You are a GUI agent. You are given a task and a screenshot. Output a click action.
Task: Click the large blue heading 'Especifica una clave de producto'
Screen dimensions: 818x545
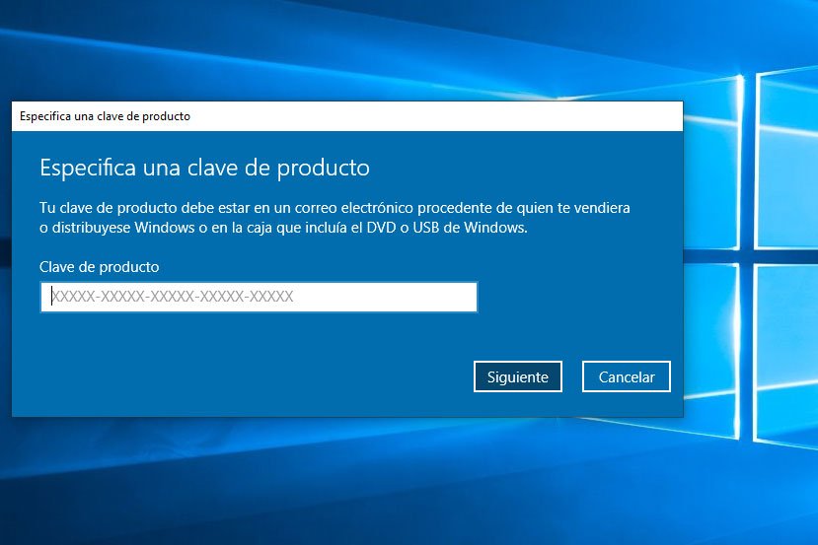point(204,167)
